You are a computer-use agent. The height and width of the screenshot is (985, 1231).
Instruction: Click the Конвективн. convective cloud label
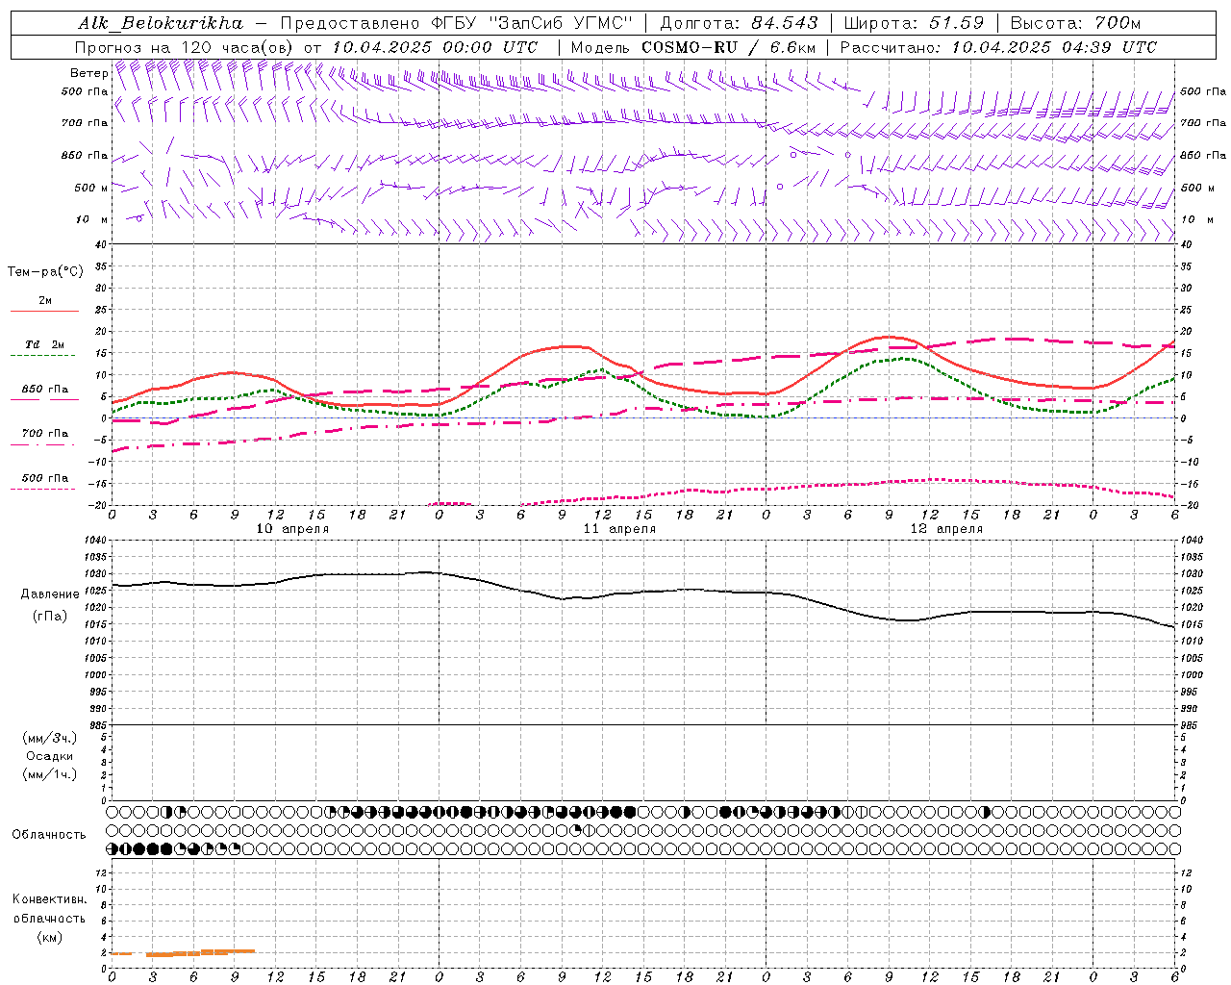[x=49, y=899]
